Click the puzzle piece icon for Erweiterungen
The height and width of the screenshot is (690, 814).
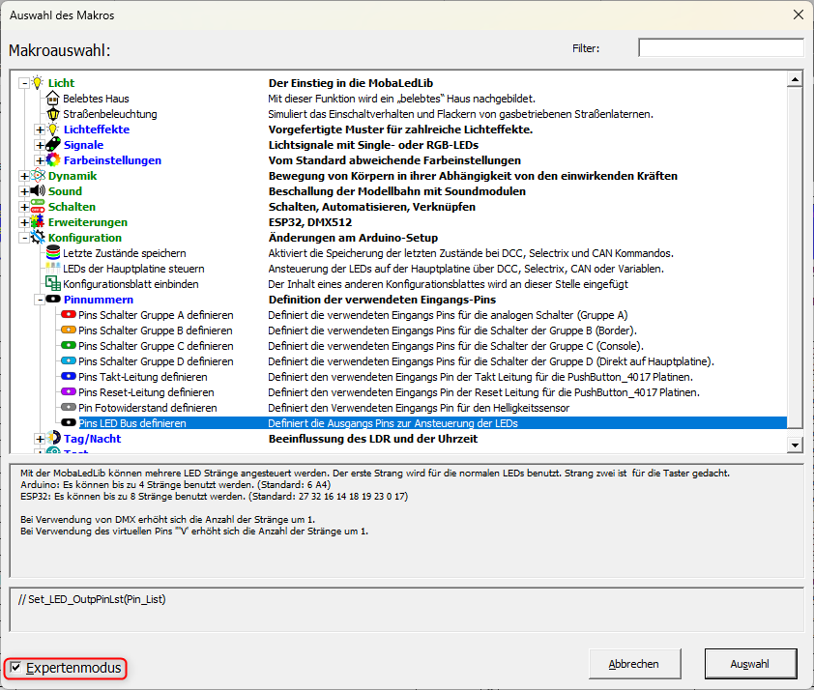coord(38,222)
